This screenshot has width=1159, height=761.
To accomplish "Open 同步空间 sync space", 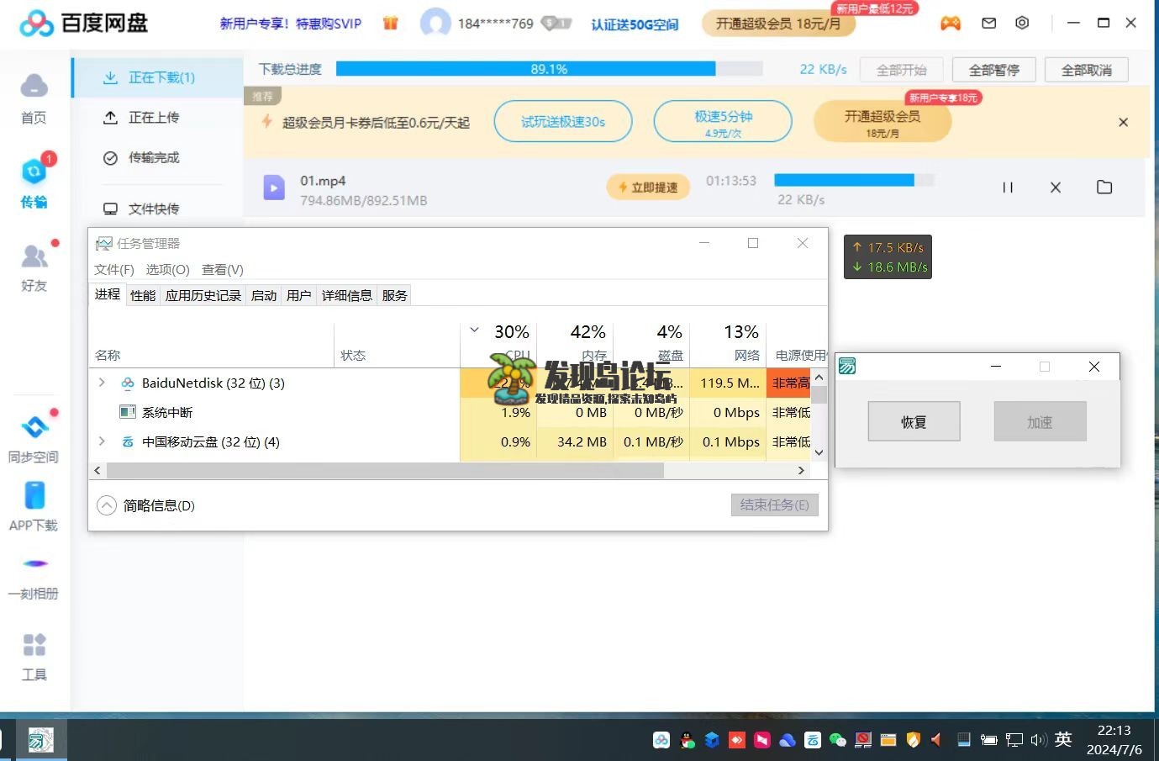I will point(34,438).
